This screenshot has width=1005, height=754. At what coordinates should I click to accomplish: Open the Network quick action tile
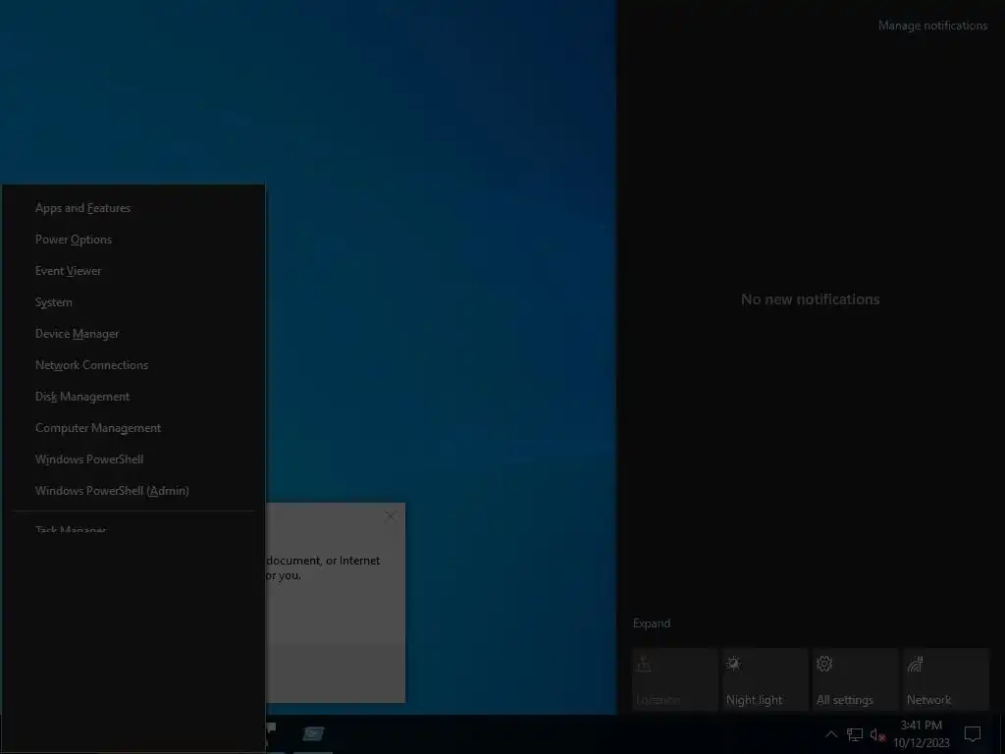[945, 679]
